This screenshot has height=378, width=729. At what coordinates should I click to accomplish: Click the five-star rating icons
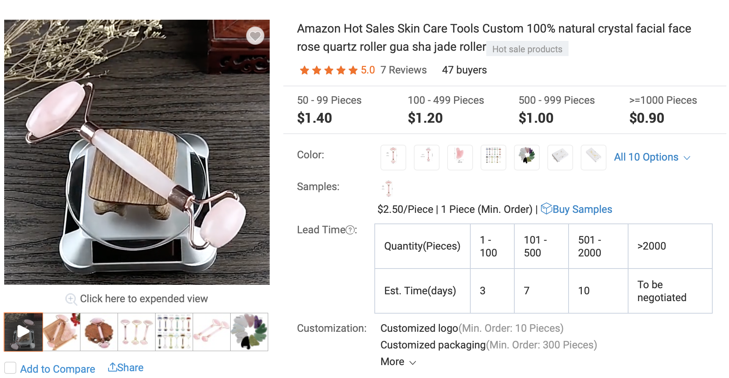[x=328, y=70]
